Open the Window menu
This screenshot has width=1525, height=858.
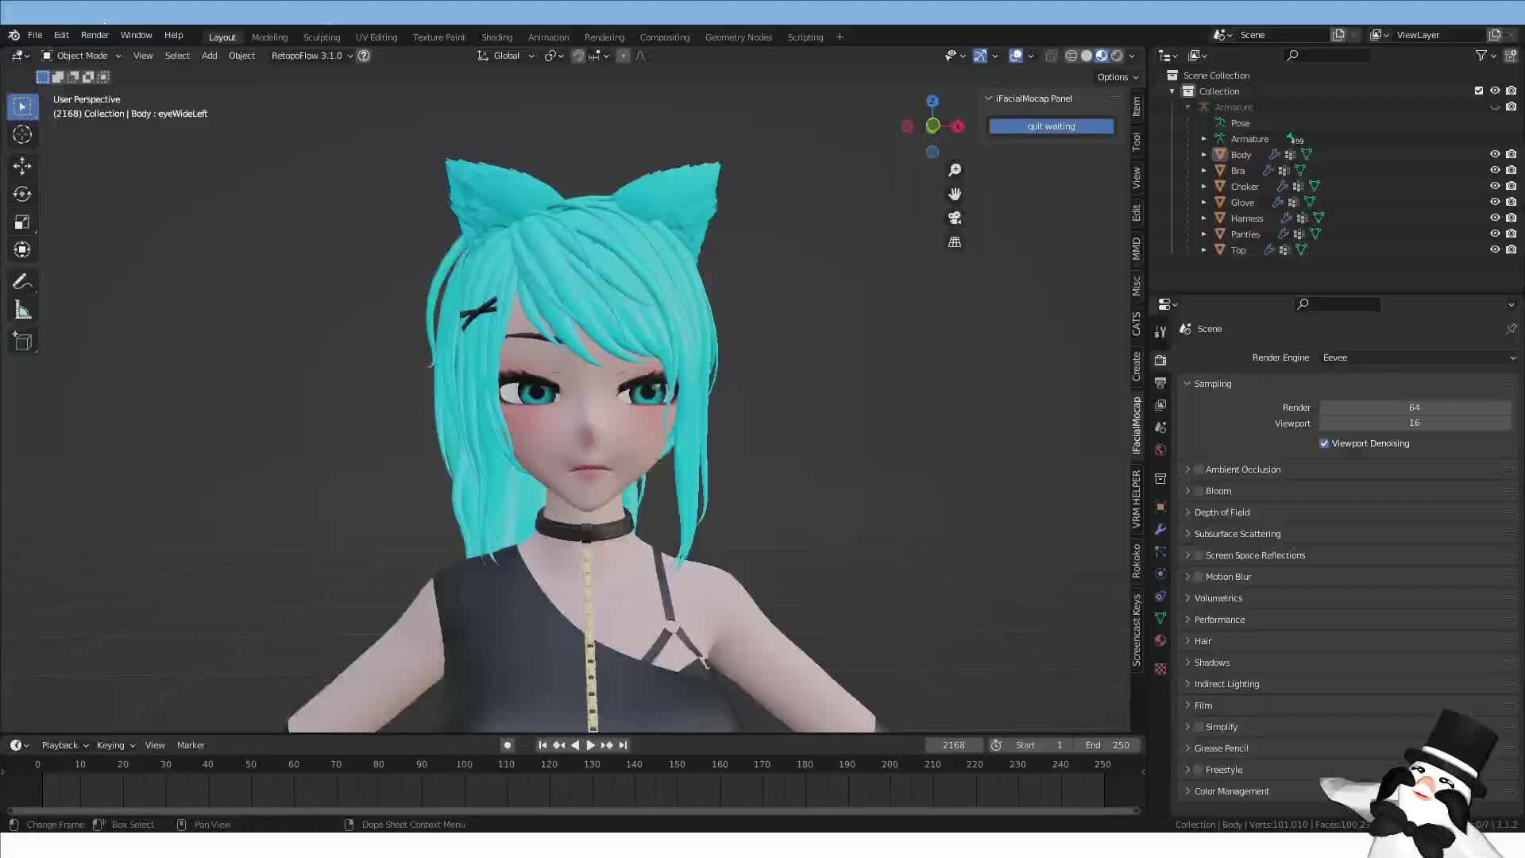[x=136, y=35]
